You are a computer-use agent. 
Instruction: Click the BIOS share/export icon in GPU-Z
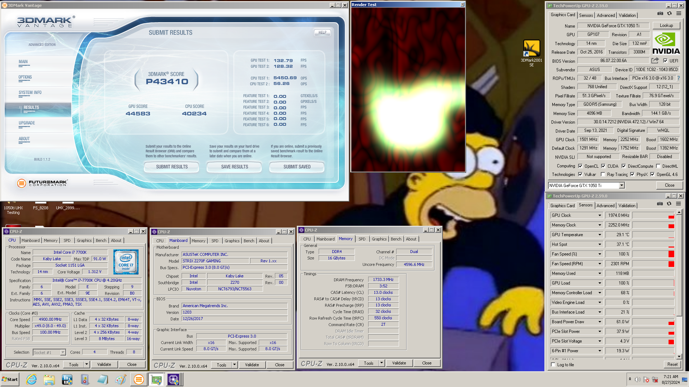pos(655,61)
